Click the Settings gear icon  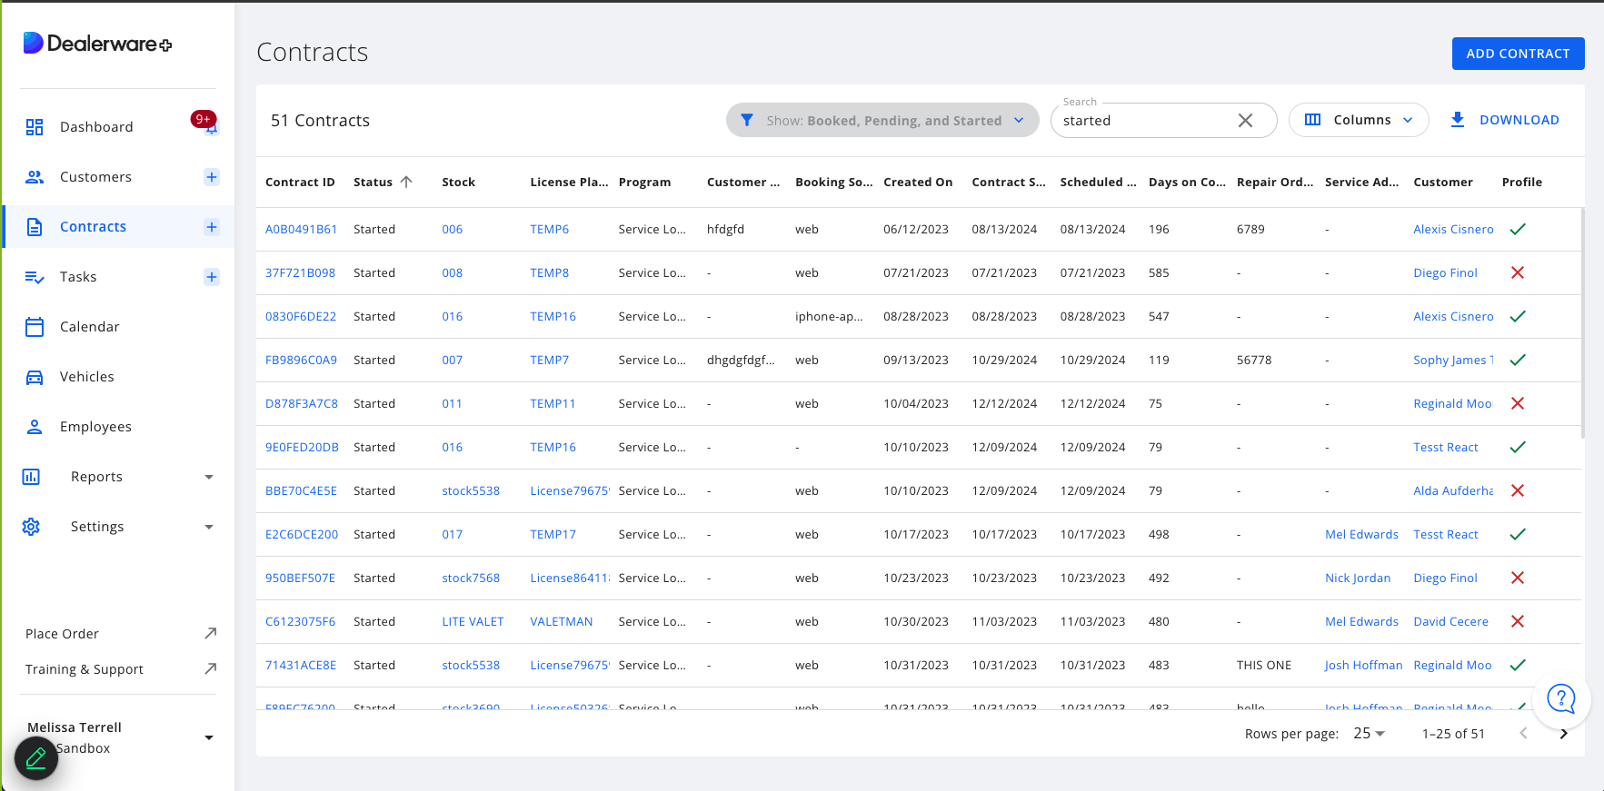[31, 527]
